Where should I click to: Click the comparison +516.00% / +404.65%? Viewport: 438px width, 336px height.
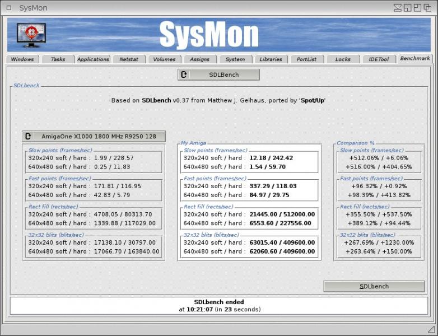point(379,167)
